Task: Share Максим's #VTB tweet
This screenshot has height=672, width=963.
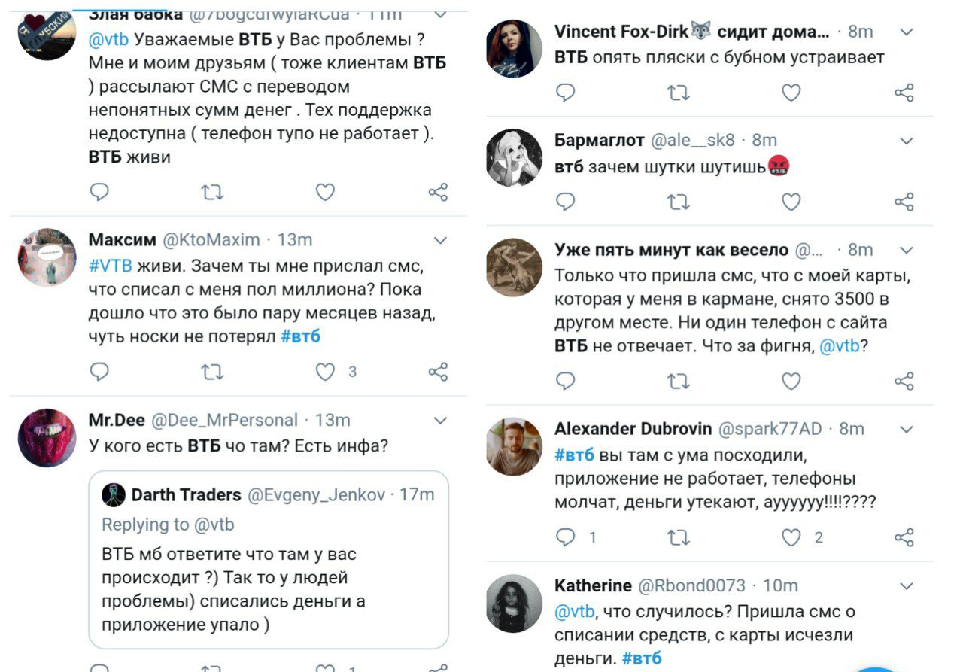Action: click(x=438, y=372)
